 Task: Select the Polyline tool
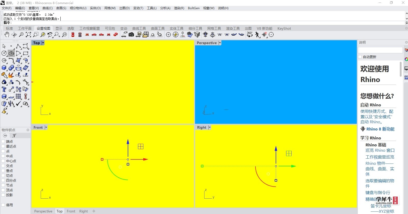click(x=18, y=46)
